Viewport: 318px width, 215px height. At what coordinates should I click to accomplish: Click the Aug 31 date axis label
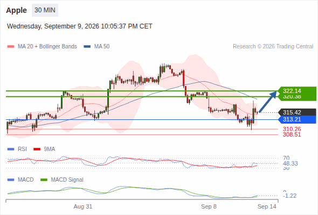click(x=83, y=206)
